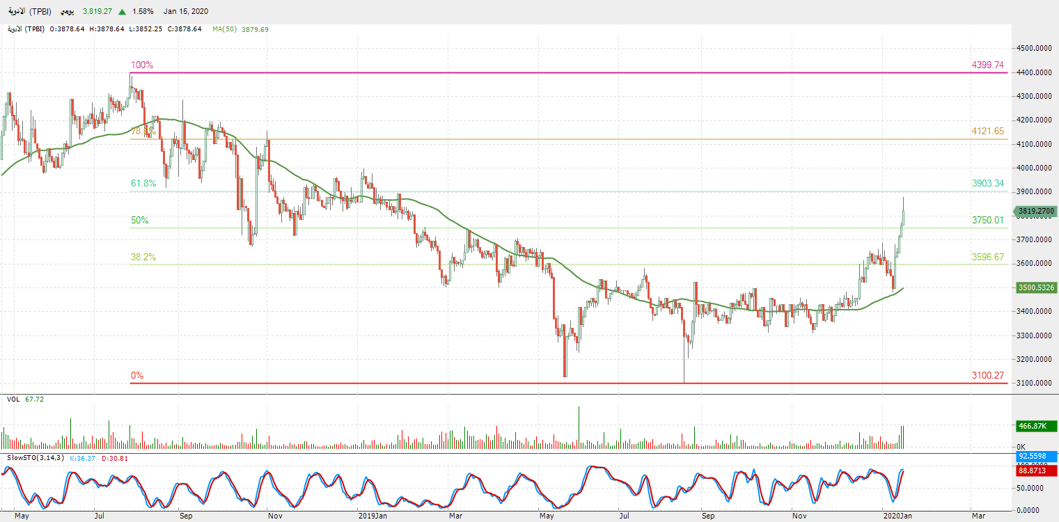Click the date "Jan 15, 2020" in header

(x=186, y=12)
